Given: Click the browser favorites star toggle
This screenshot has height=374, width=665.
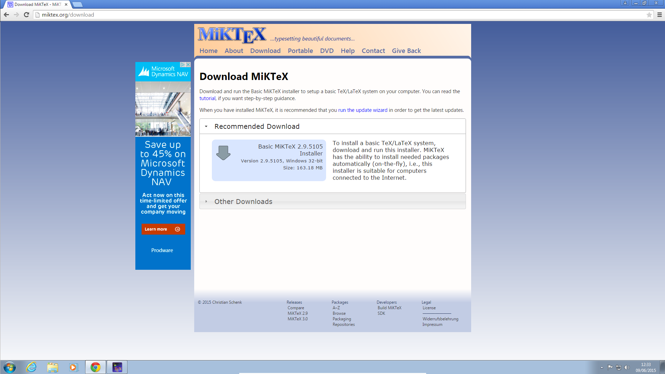Looking at the screenshot, I should pyautogui.click(x=650, y=15).
